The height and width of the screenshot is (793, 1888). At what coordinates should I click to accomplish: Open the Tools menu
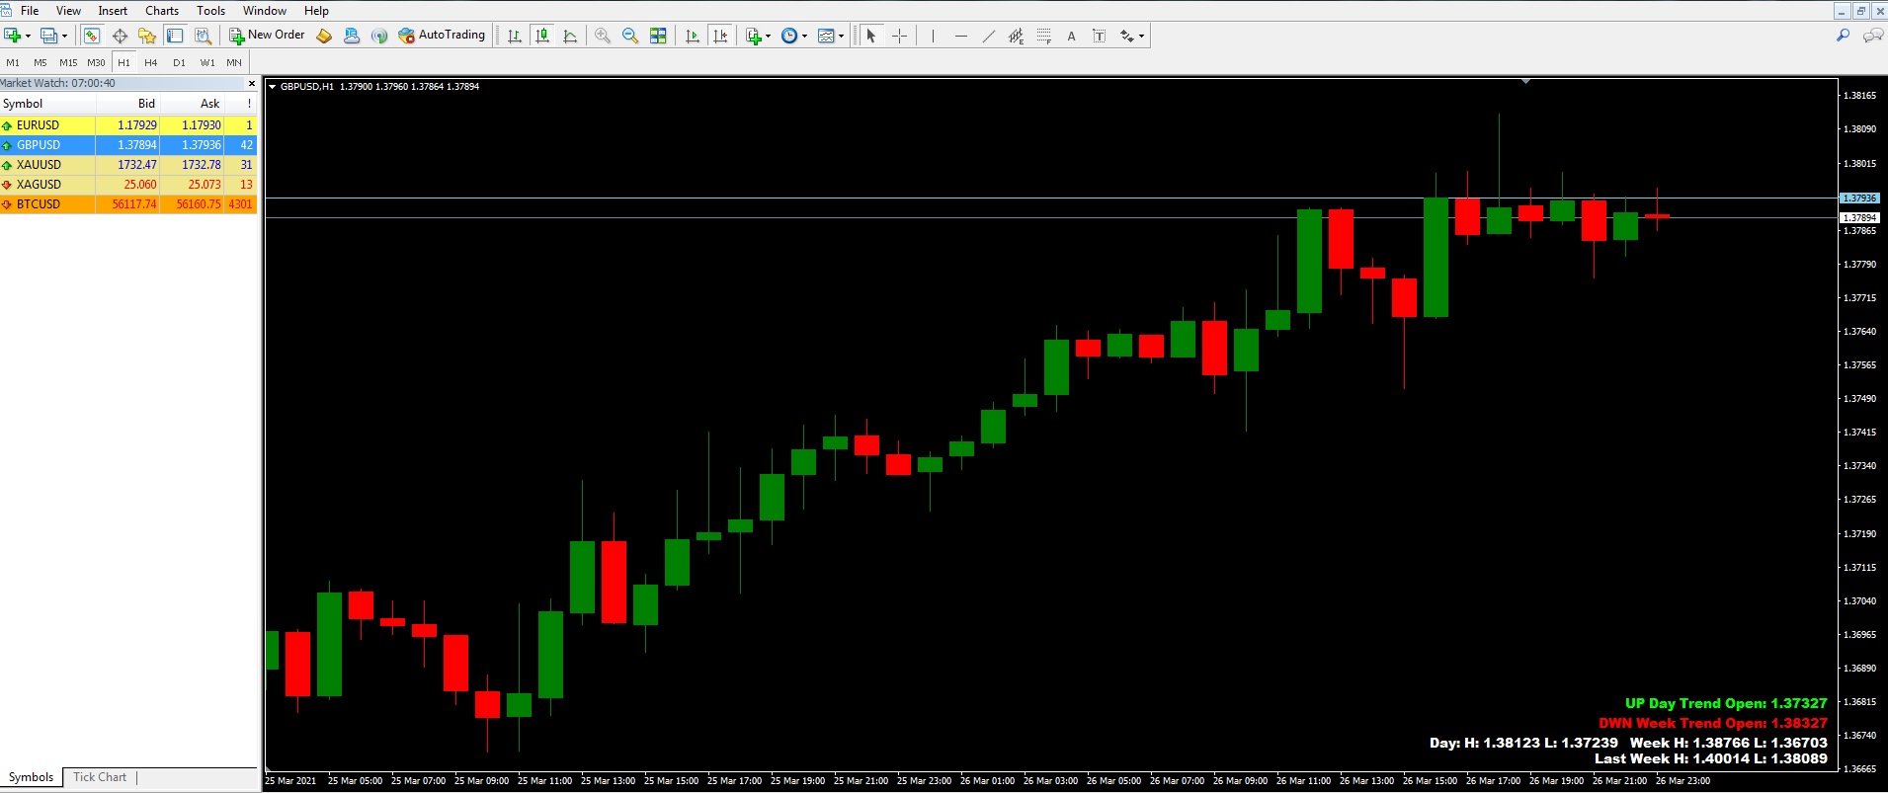pyautogui.click(x=210, y=11)
